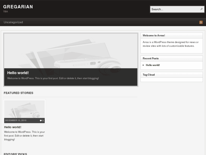Open the Hello world! title under Featured Stories
Screen dimensions: 206x155
(13, 127)
